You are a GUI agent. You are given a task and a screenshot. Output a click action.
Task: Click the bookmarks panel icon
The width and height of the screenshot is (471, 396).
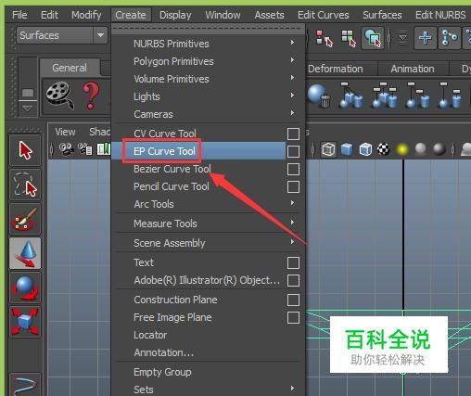click(103, 149)
